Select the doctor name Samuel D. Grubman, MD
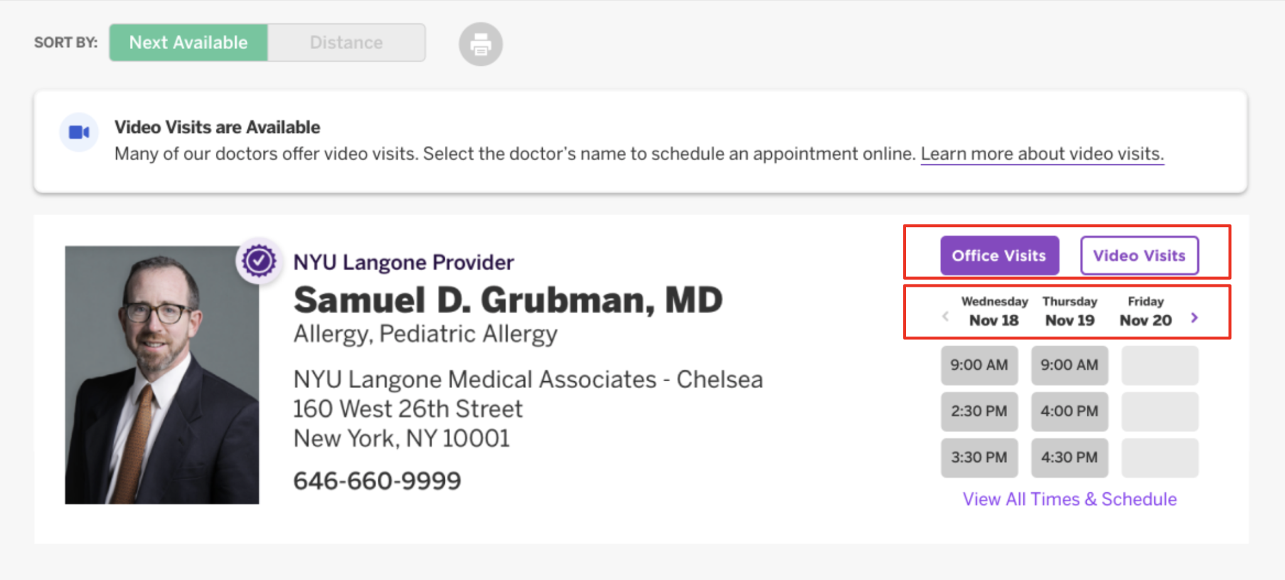Viewport: 1285px width, 580px height. tap(508, 300)
